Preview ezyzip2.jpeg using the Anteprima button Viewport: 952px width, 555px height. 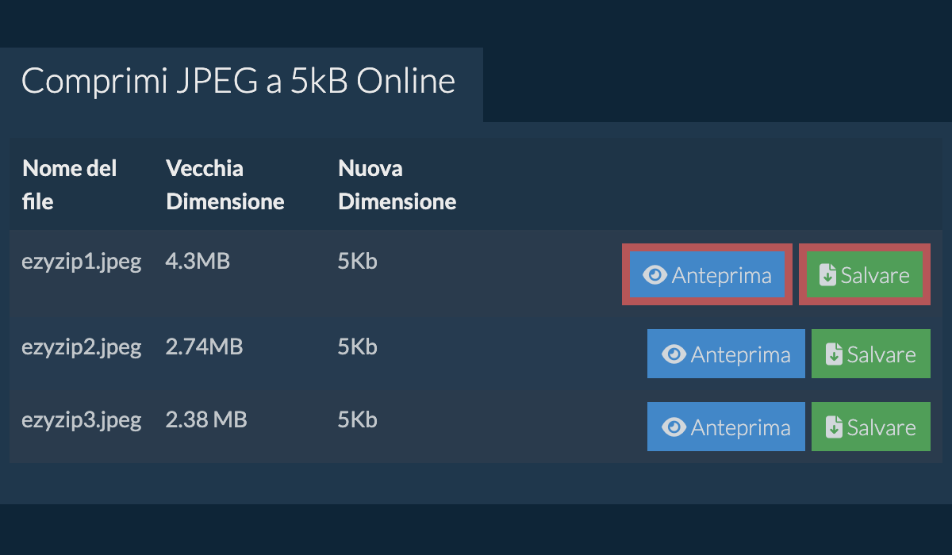coord(726,354)
